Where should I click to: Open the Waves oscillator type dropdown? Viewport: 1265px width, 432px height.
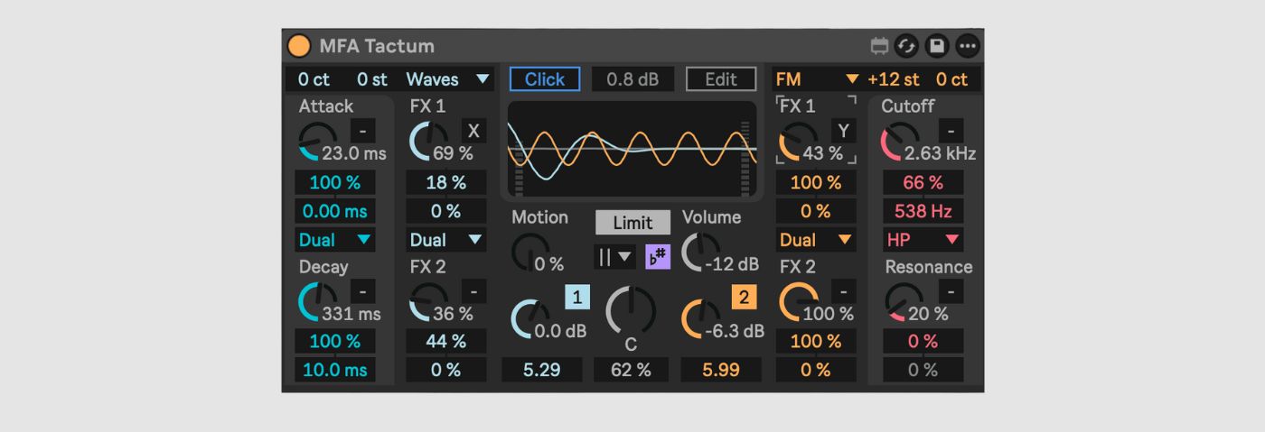pos(448,79)
